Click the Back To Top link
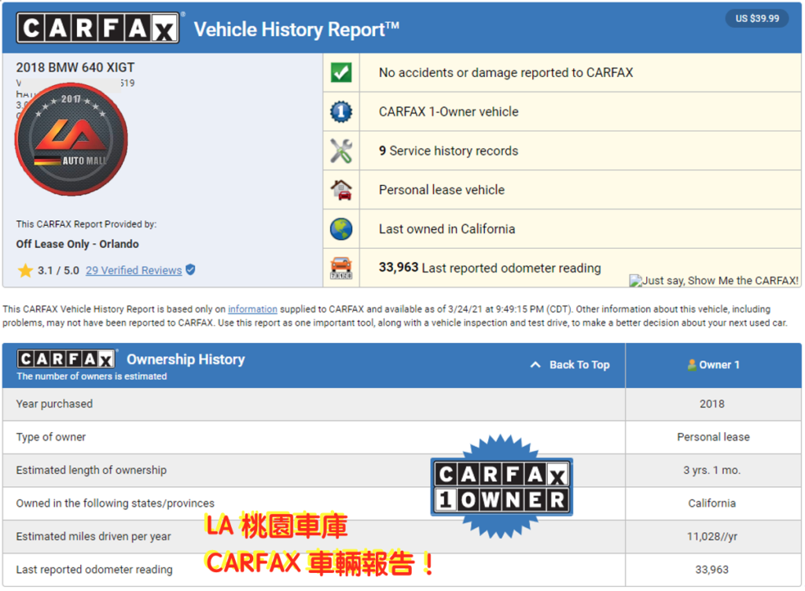This screenshot has height=591, width=805. [579, 365]
